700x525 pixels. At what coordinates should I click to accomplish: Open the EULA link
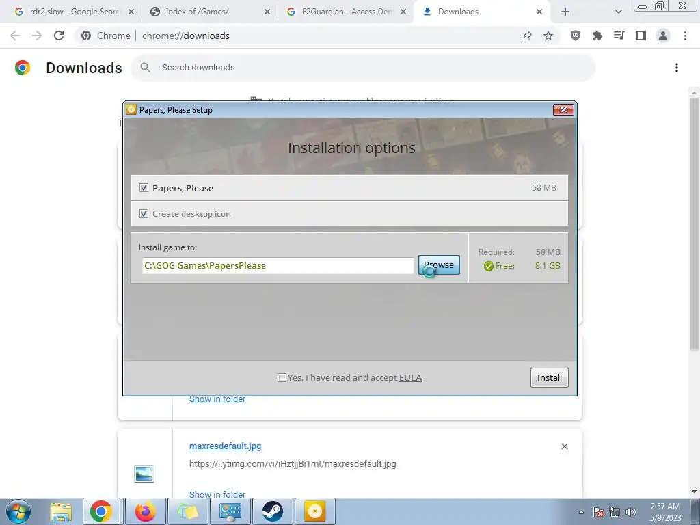click(x=410, y=377)
